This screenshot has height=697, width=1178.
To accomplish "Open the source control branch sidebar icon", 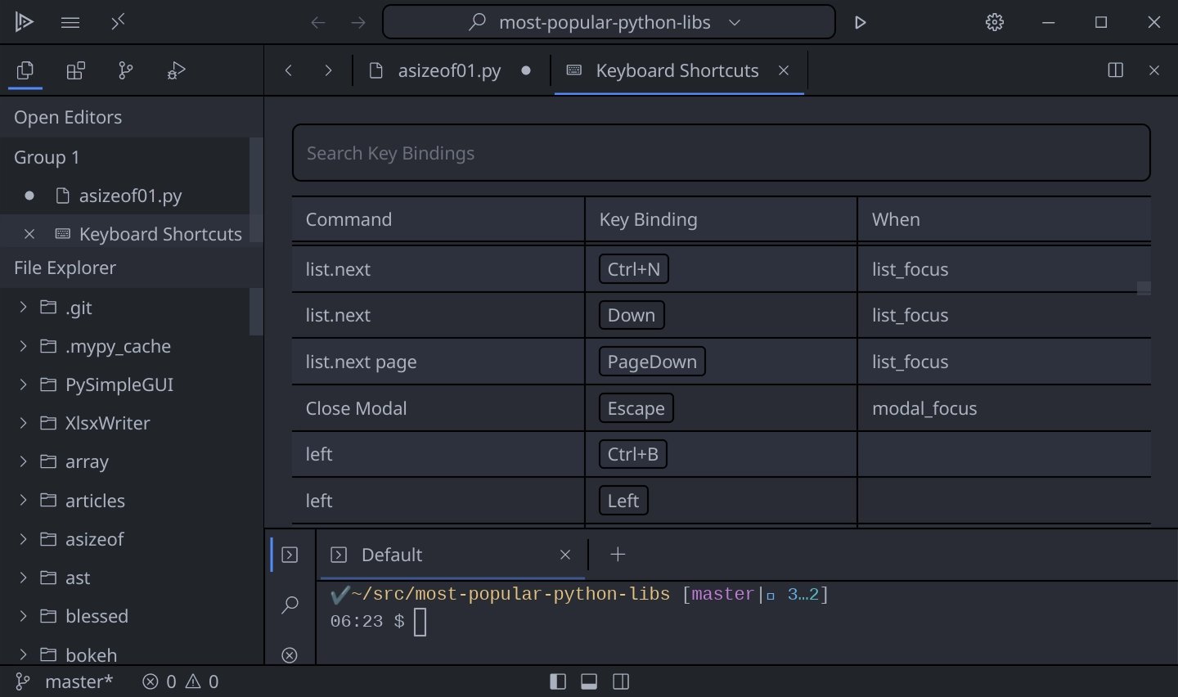I will 125,71.
